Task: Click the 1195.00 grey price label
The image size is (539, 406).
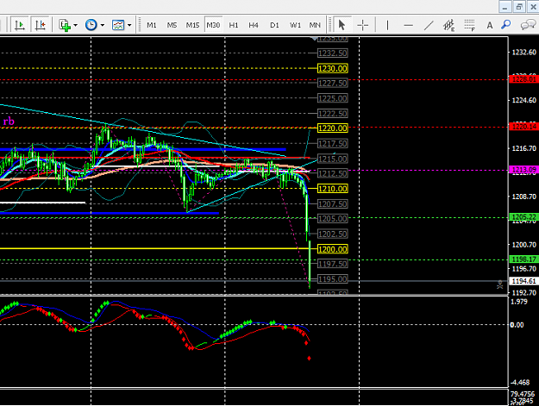Action: [332, 279]
